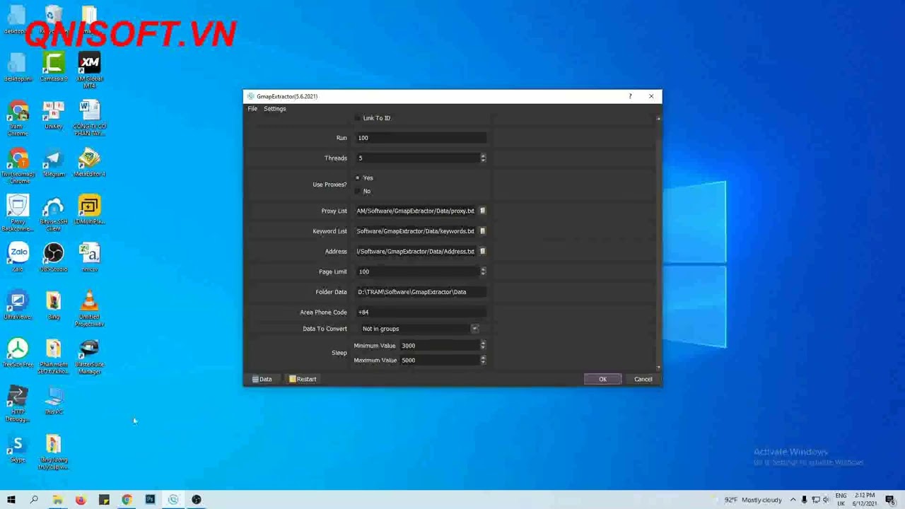Select the Camtasia 9 desktop icon
The height and width of the screenshot is (509, 905).
pyautogui.click(x=54, y=67)
